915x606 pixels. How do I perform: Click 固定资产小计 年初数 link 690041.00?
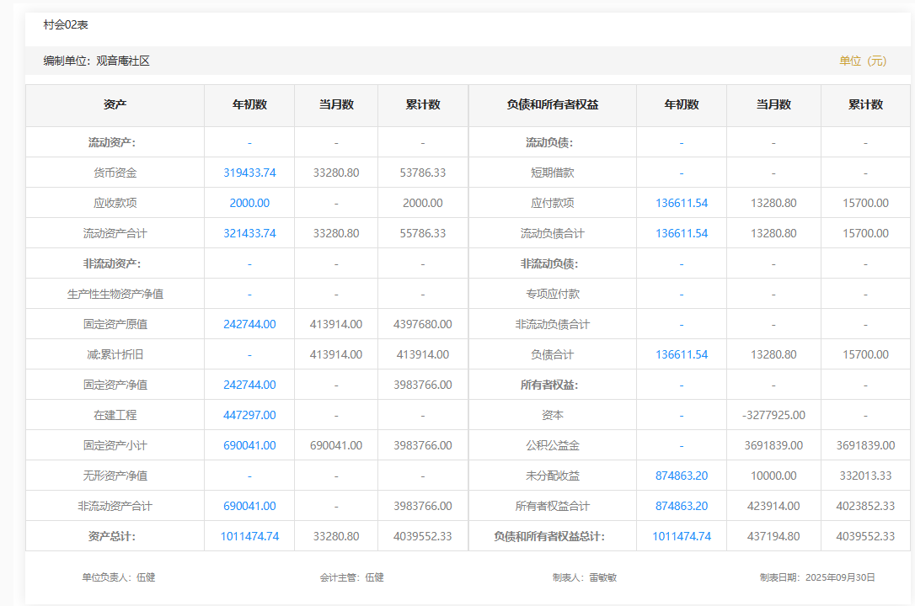249,445
